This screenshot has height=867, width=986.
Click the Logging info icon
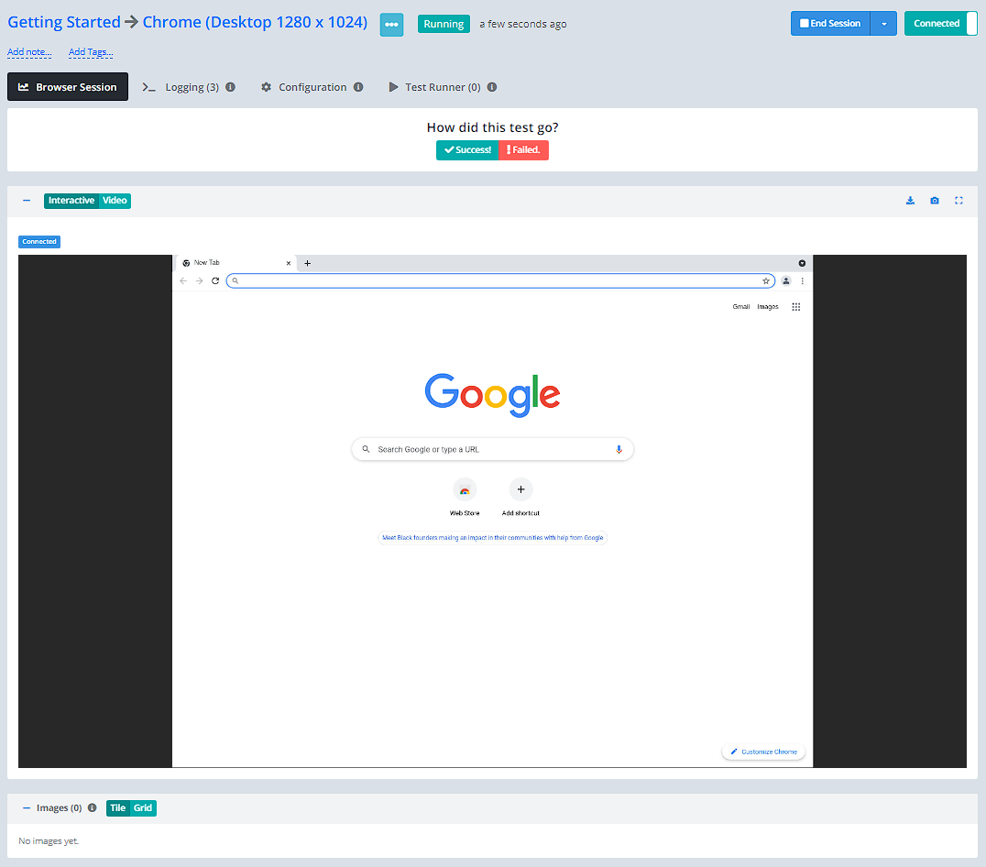(x=231, y=87)
